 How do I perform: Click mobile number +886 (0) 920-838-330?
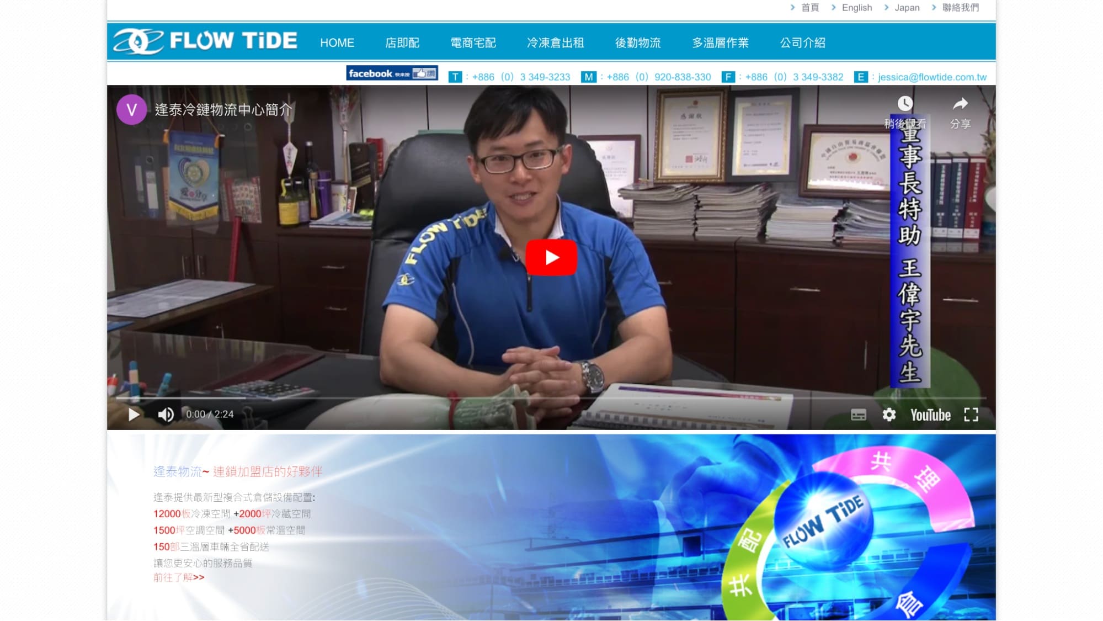click(x=659, y=77)
